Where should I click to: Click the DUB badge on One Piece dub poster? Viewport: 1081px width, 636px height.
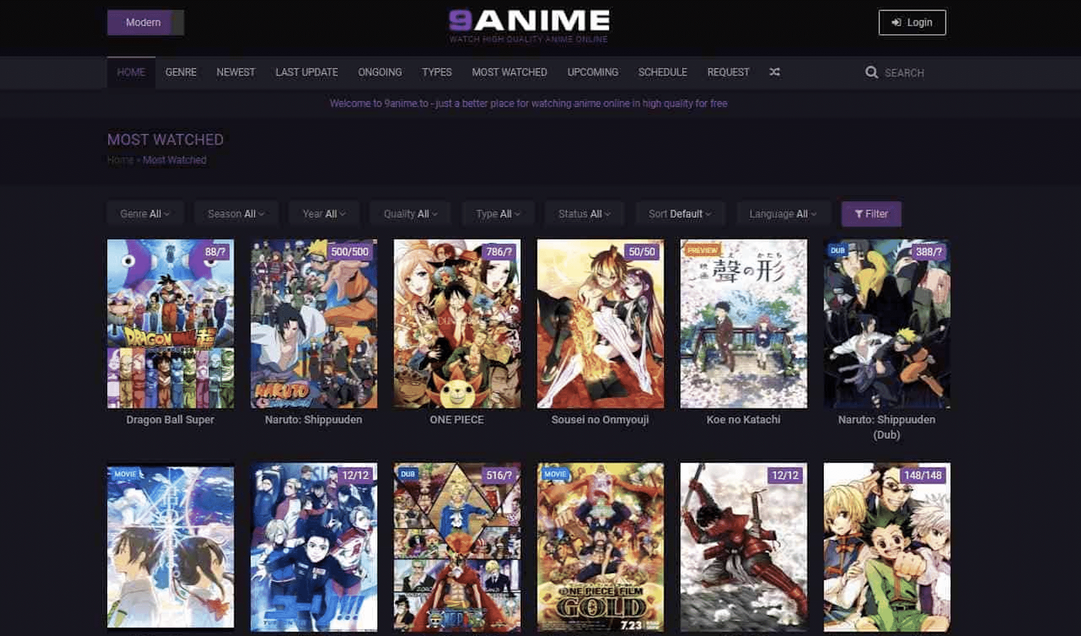tap(407, 474)
